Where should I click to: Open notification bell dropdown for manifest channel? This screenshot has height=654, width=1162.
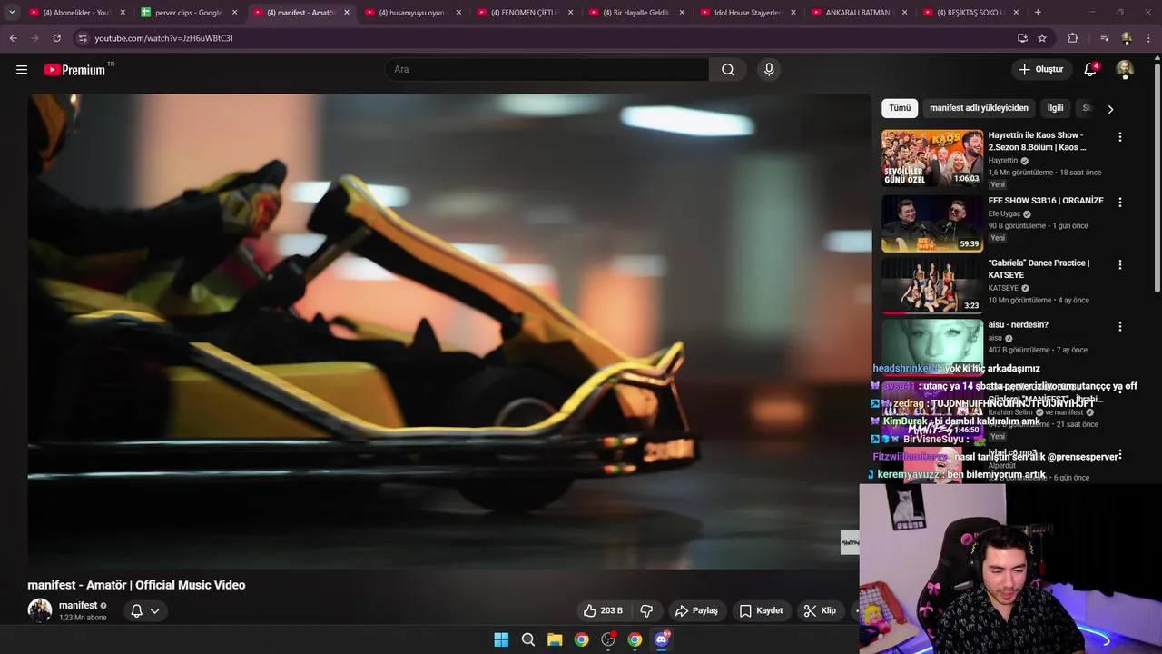coord(144,610)
